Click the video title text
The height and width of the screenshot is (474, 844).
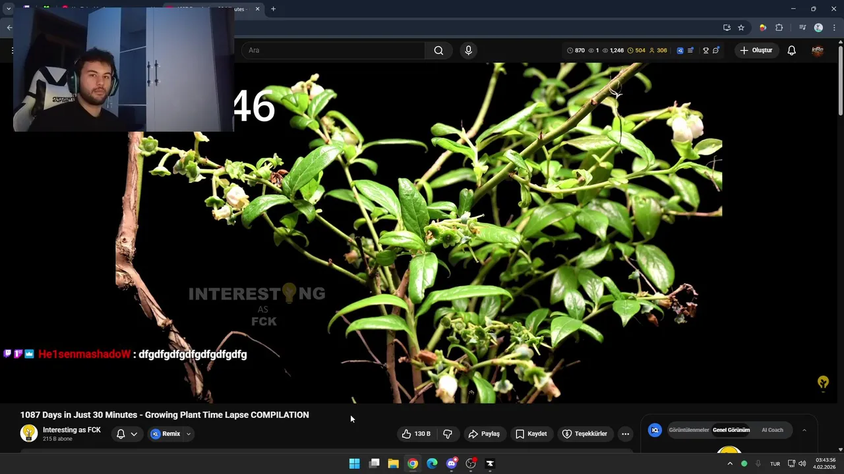tap(165, 415)
